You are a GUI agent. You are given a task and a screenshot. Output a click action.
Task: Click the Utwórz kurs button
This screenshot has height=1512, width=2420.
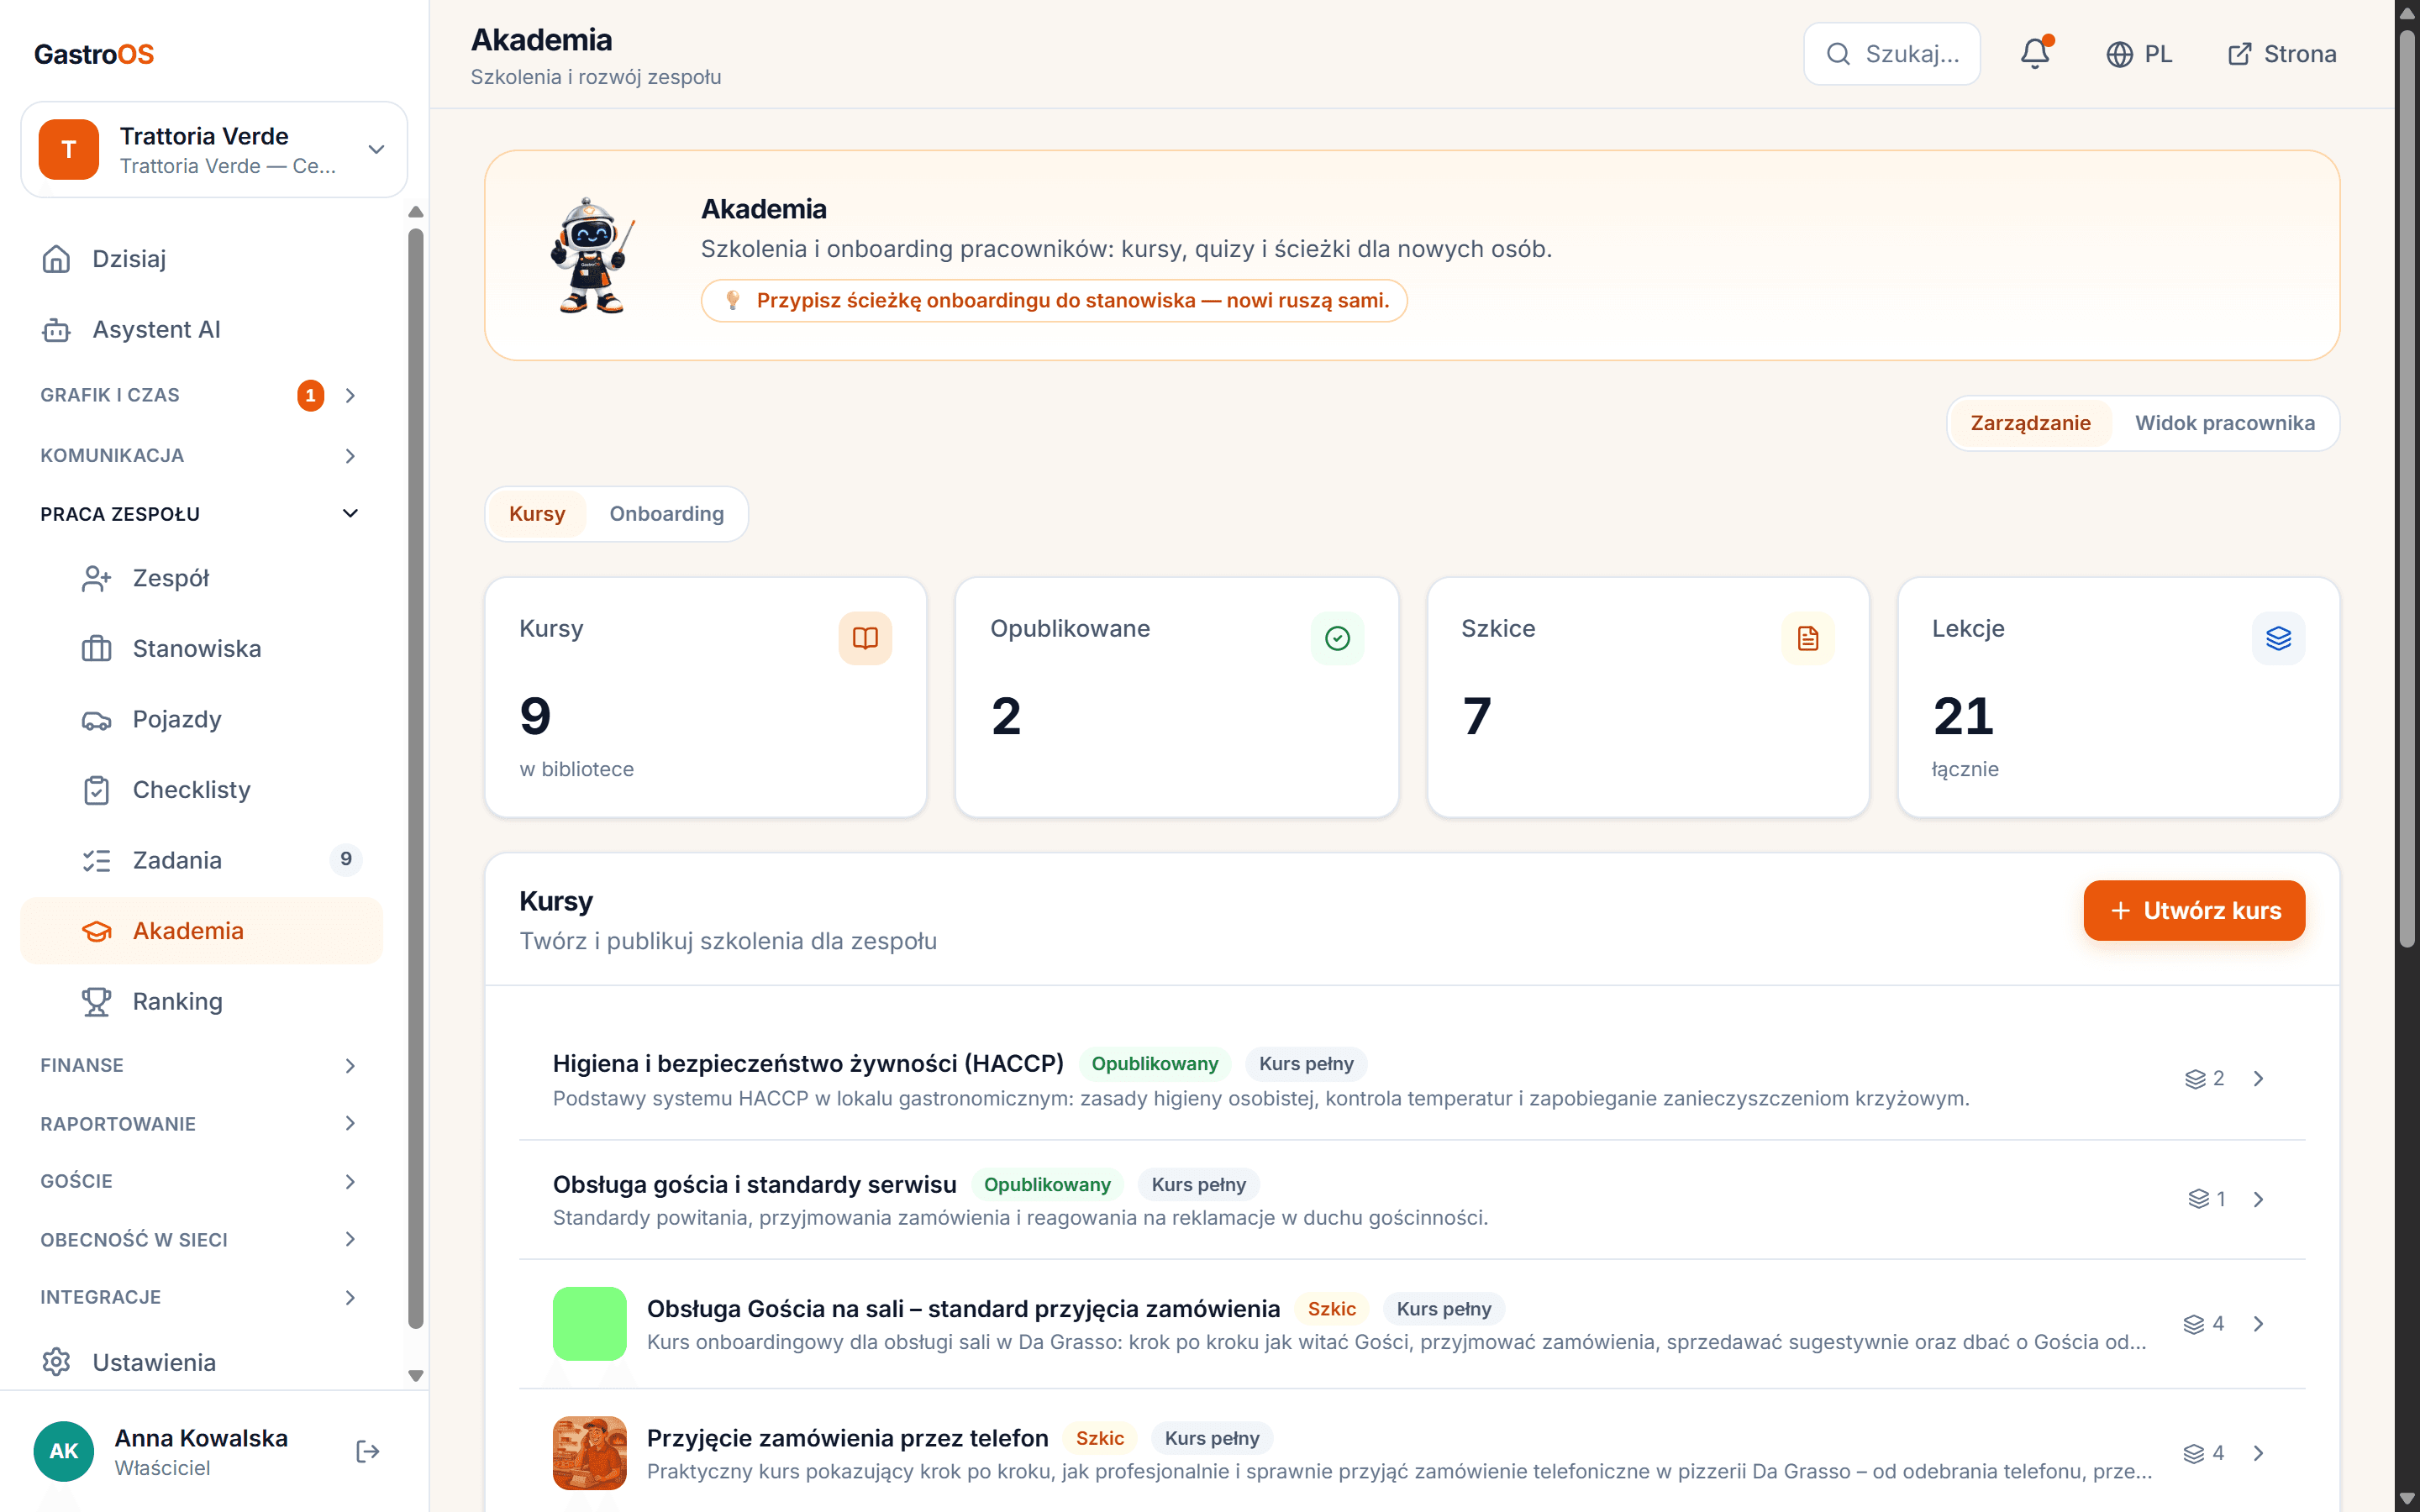(2194, 910)
